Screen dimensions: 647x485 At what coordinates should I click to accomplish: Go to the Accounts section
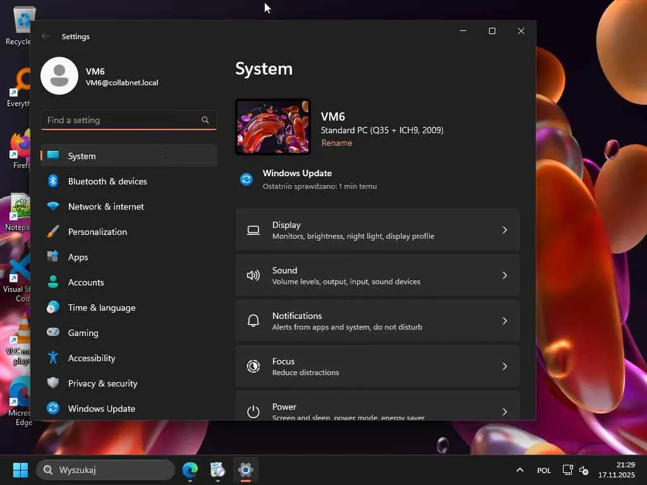coord(129,282)
